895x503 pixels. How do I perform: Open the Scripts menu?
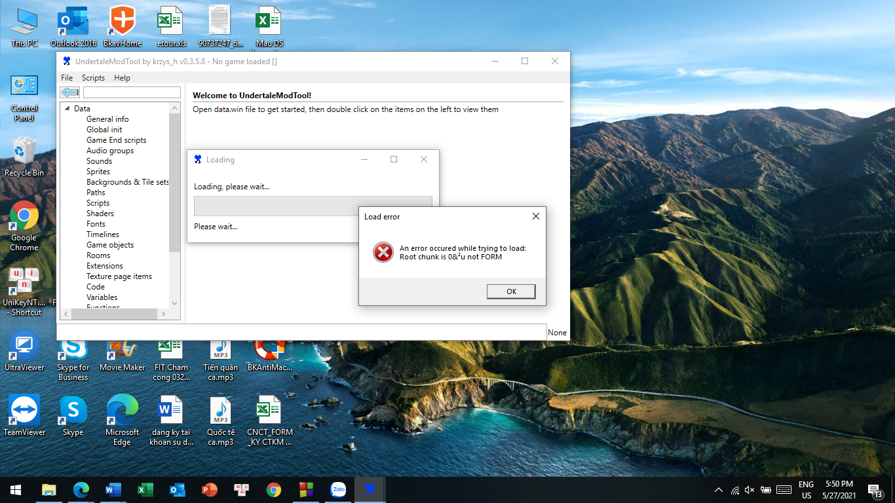[x=93, y=77]
